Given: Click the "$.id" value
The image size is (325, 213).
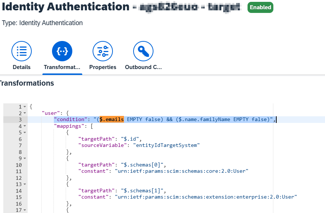Looking at the screenshot, I should [130, 139].
